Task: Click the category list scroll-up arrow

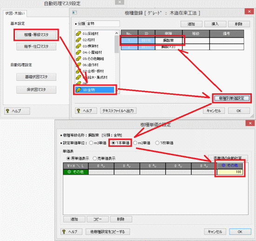Action: click(116, 33)
